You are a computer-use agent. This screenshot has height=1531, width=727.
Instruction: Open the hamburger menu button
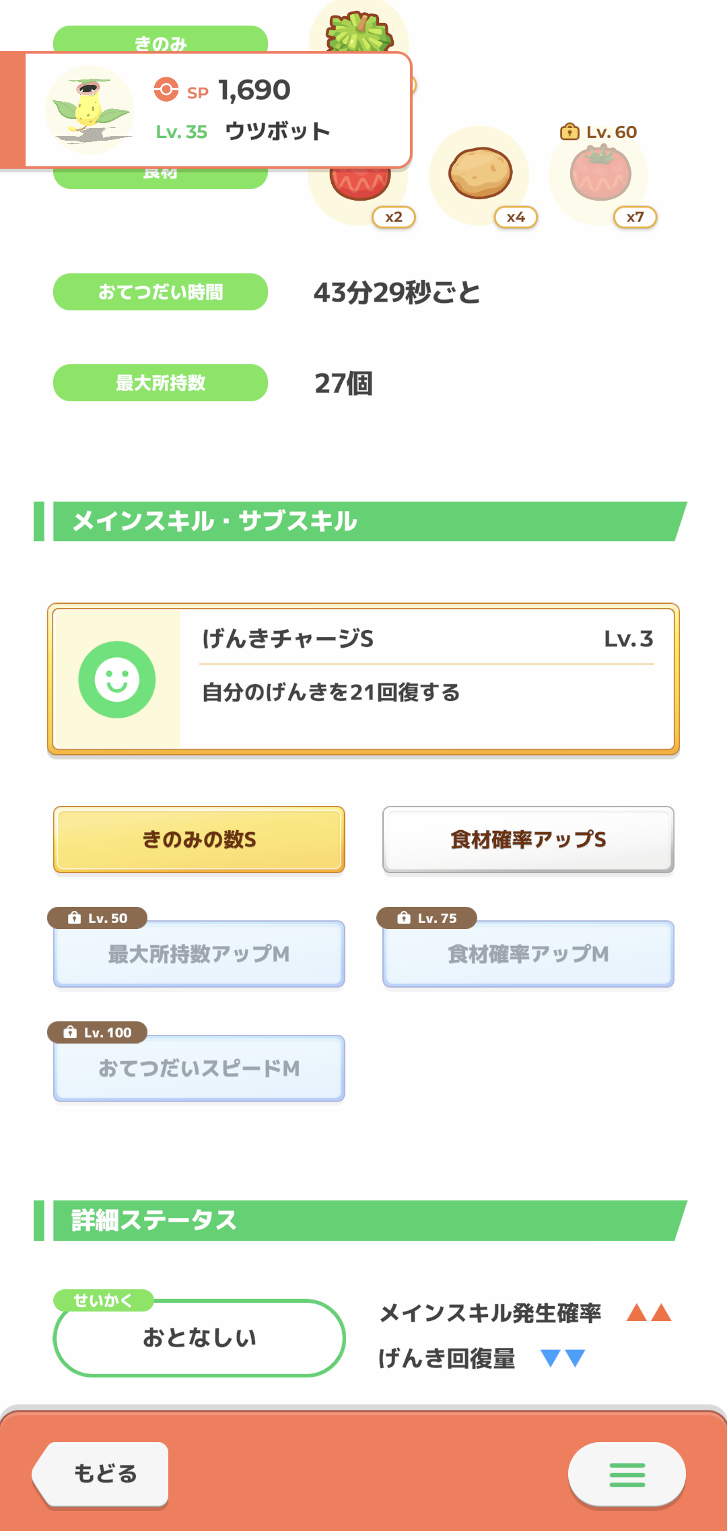pos(627,1474)
